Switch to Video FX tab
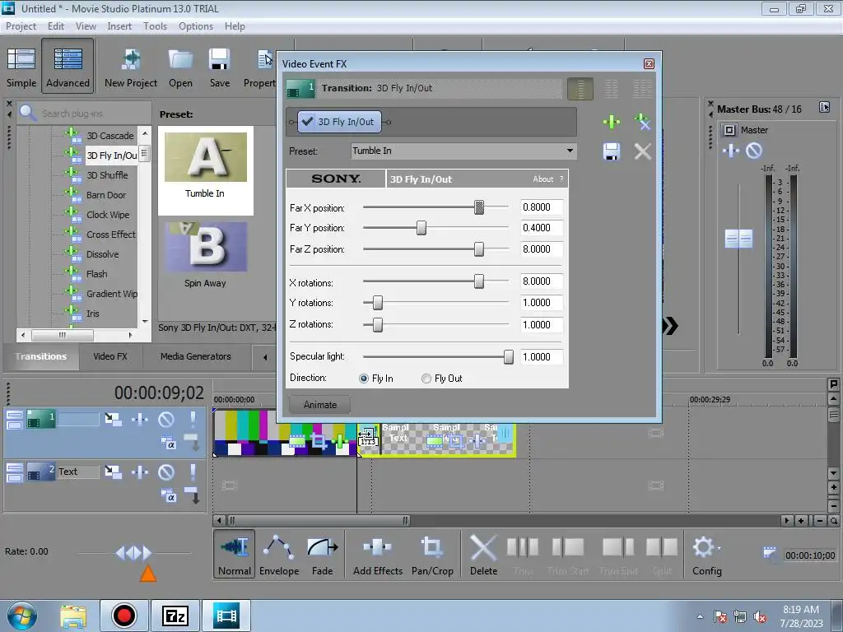This screenshot has width=843, height=632. tap(110, 356)
